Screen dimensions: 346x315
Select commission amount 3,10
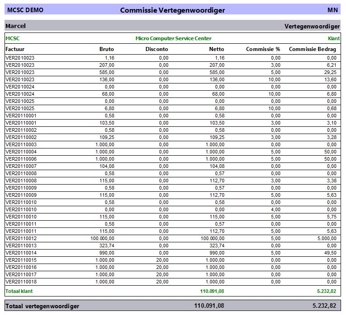(x=332, y=123)
